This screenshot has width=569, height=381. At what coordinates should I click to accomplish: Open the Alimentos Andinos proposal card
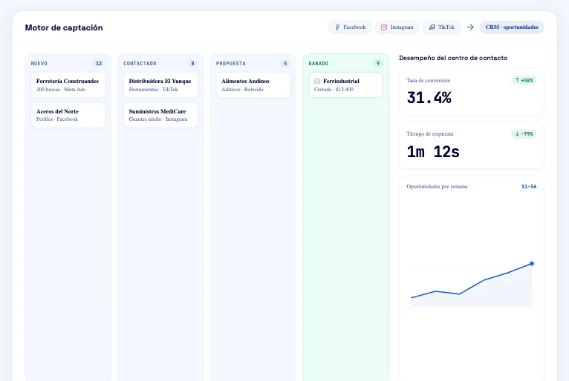(253, 85)
